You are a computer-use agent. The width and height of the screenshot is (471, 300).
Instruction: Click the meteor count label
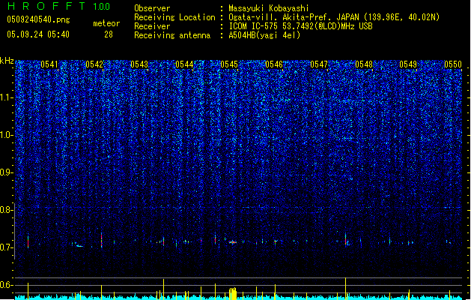(x=106, y=23)
